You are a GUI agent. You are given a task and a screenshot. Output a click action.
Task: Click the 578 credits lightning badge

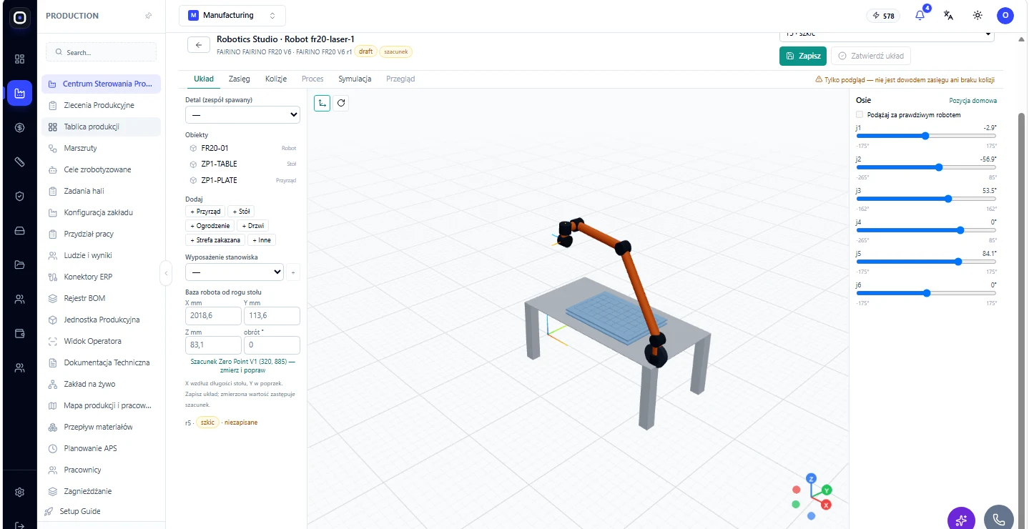(884, 15)
